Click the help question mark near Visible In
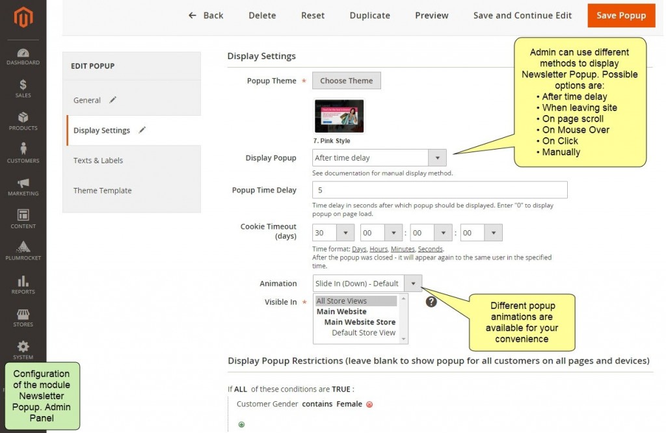The image size is (666, 433). tap(431, 302)
